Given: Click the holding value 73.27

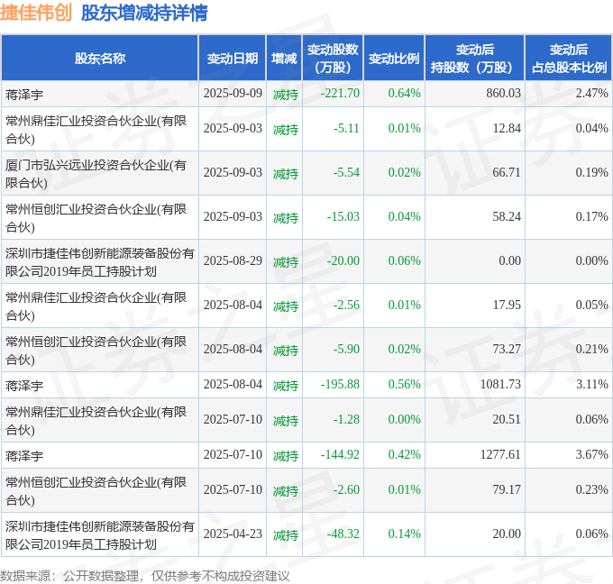Looking at the screenshot, I should coord(507,349).
